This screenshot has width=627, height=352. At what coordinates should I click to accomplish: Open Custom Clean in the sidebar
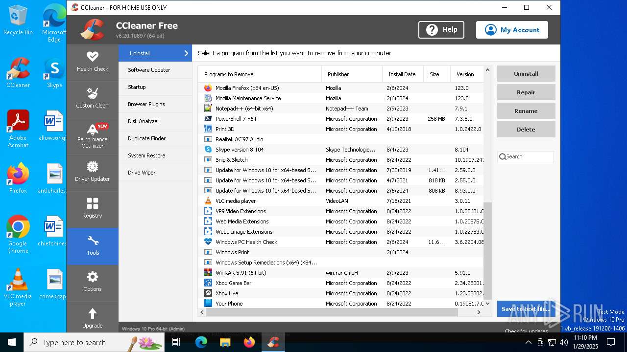point(92,98)
